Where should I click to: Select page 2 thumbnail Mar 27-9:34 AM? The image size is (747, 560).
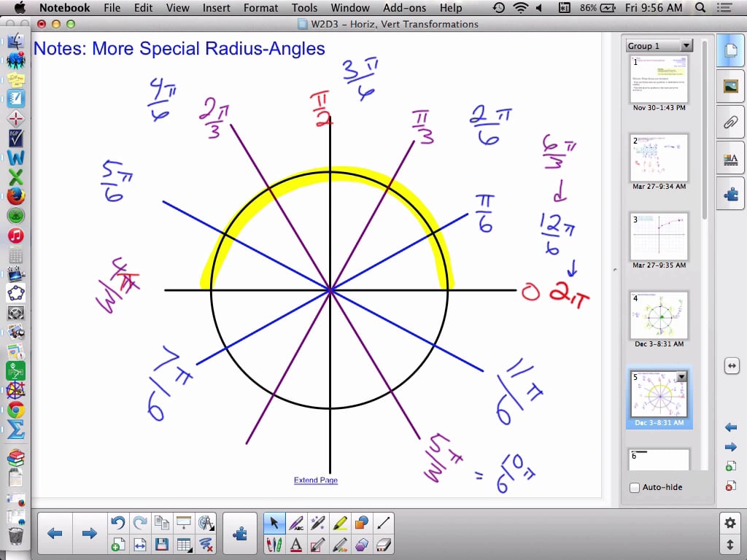coord(659,158)
